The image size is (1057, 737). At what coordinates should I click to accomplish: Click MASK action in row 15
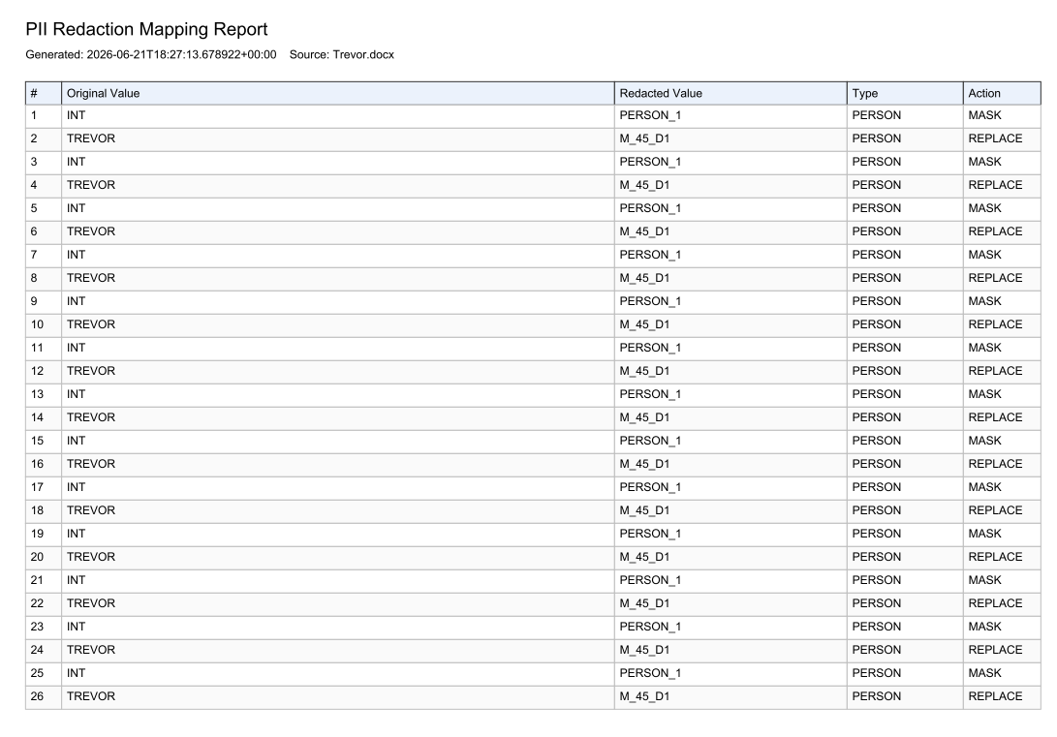[x=985, y=441]
